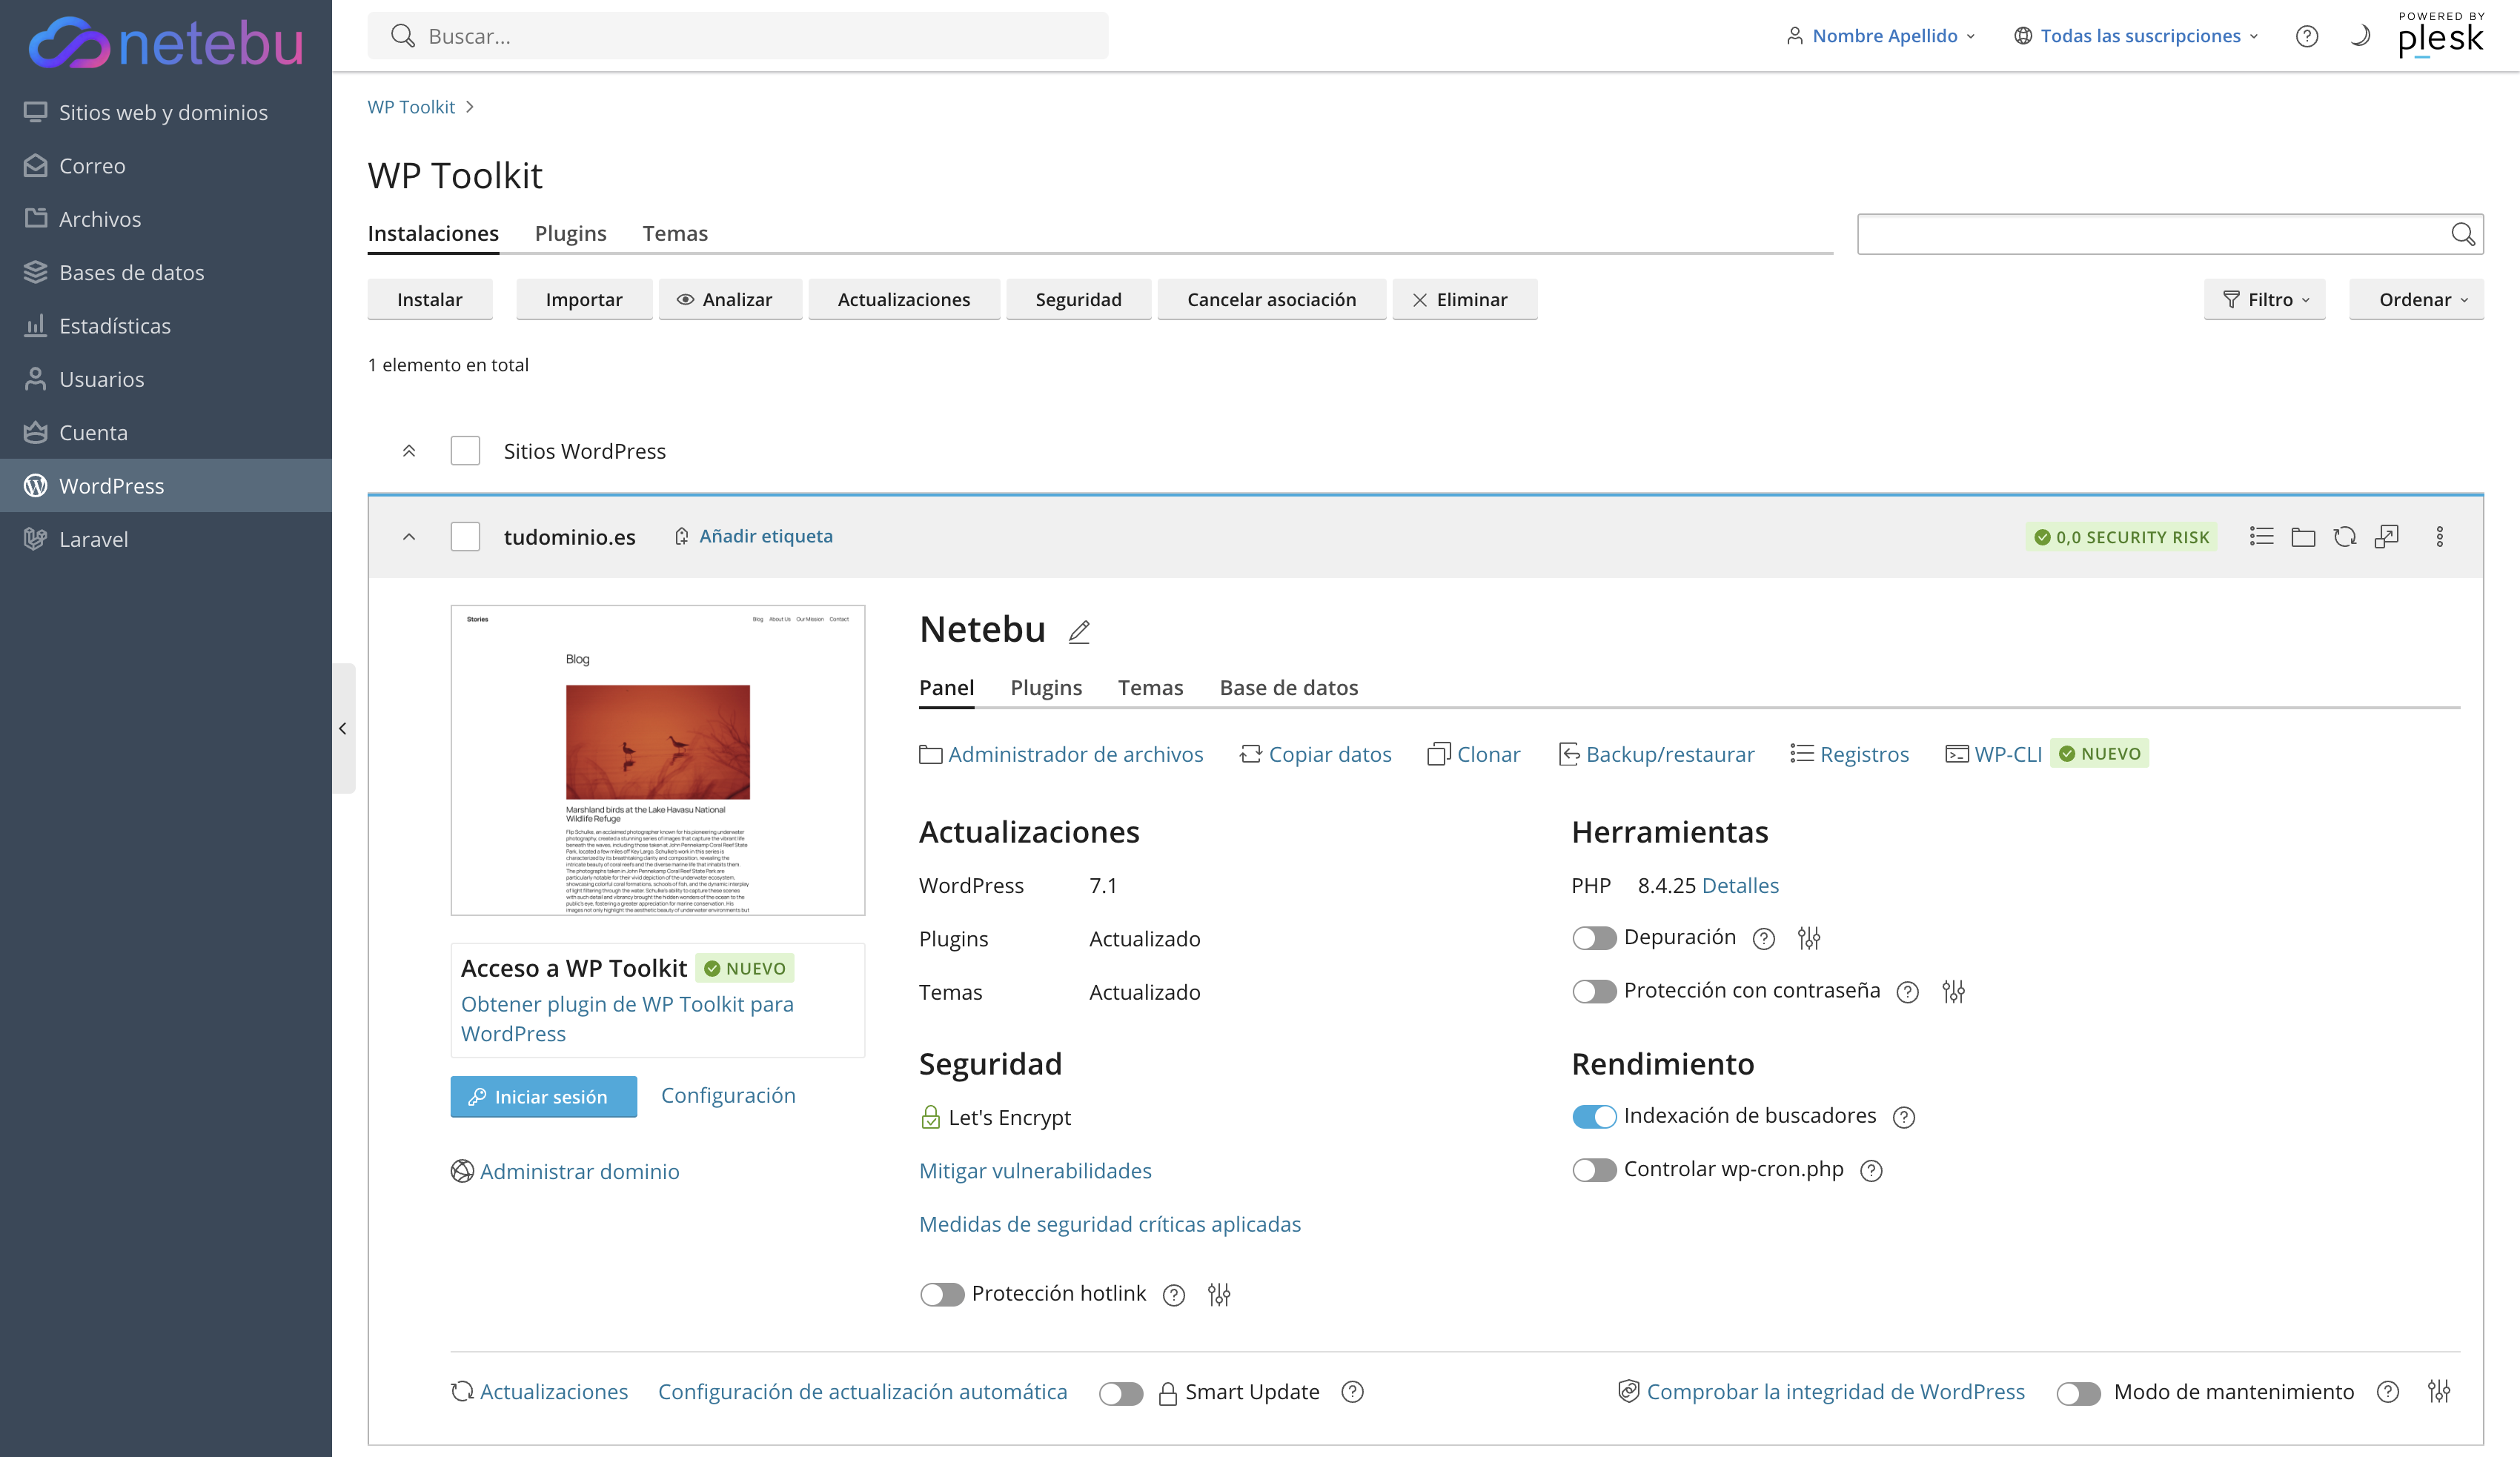Image resolution: width=2520 pixels, height=1457 pixels.
Task: Open Backup/restaurar link
Action: click(1657, 754)
